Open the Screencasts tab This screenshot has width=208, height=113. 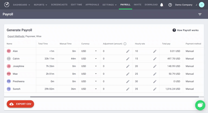59,5
